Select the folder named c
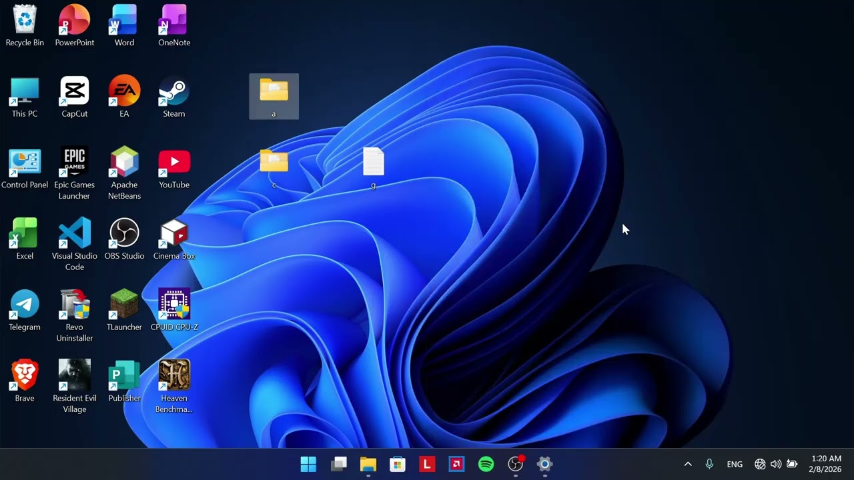 click(x=274, y=168)
